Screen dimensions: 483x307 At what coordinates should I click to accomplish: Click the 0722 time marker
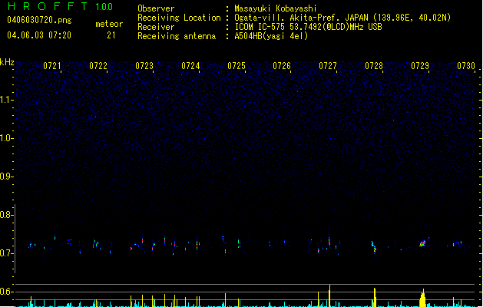click(98, 66)
